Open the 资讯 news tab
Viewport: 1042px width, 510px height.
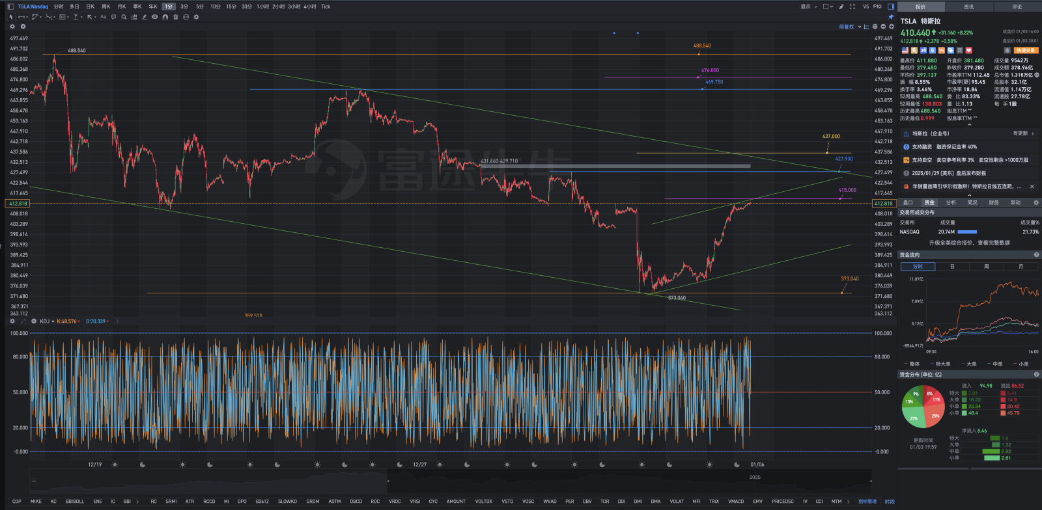(x=969, y=7)
